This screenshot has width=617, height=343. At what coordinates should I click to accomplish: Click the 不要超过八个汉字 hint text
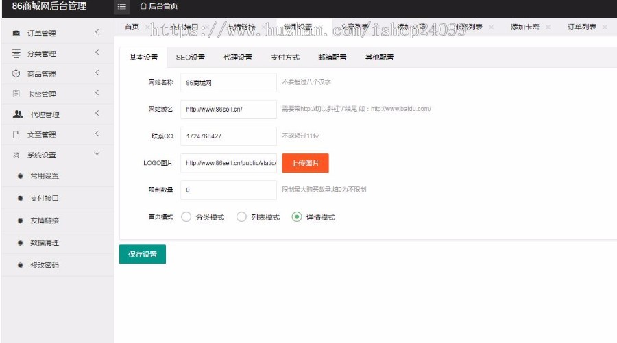click(306, 82)
